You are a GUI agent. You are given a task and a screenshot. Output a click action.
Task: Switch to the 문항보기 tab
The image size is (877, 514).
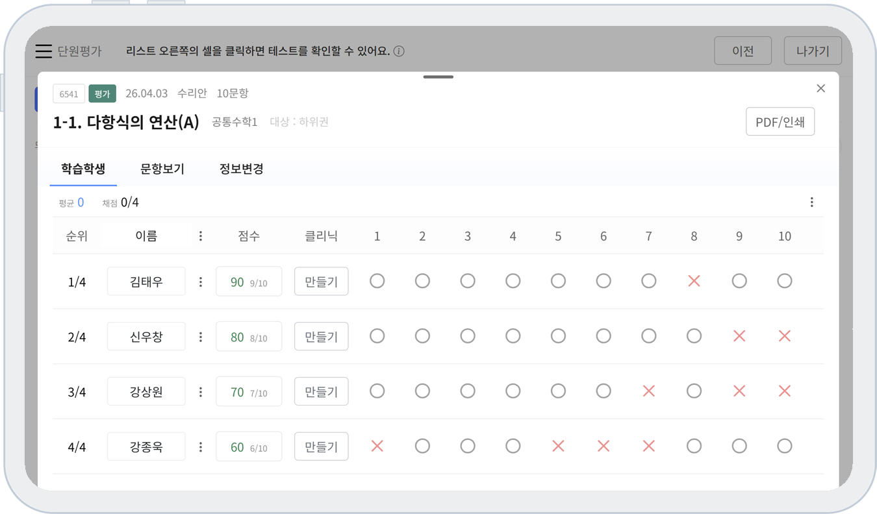pos(162,169)
